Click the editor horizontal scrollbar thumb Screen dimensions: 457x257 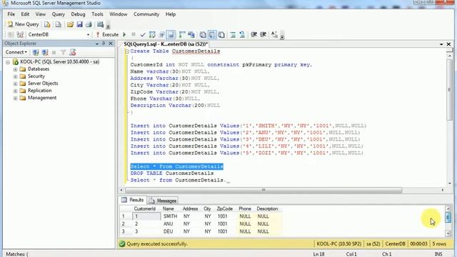coord(263,191)
